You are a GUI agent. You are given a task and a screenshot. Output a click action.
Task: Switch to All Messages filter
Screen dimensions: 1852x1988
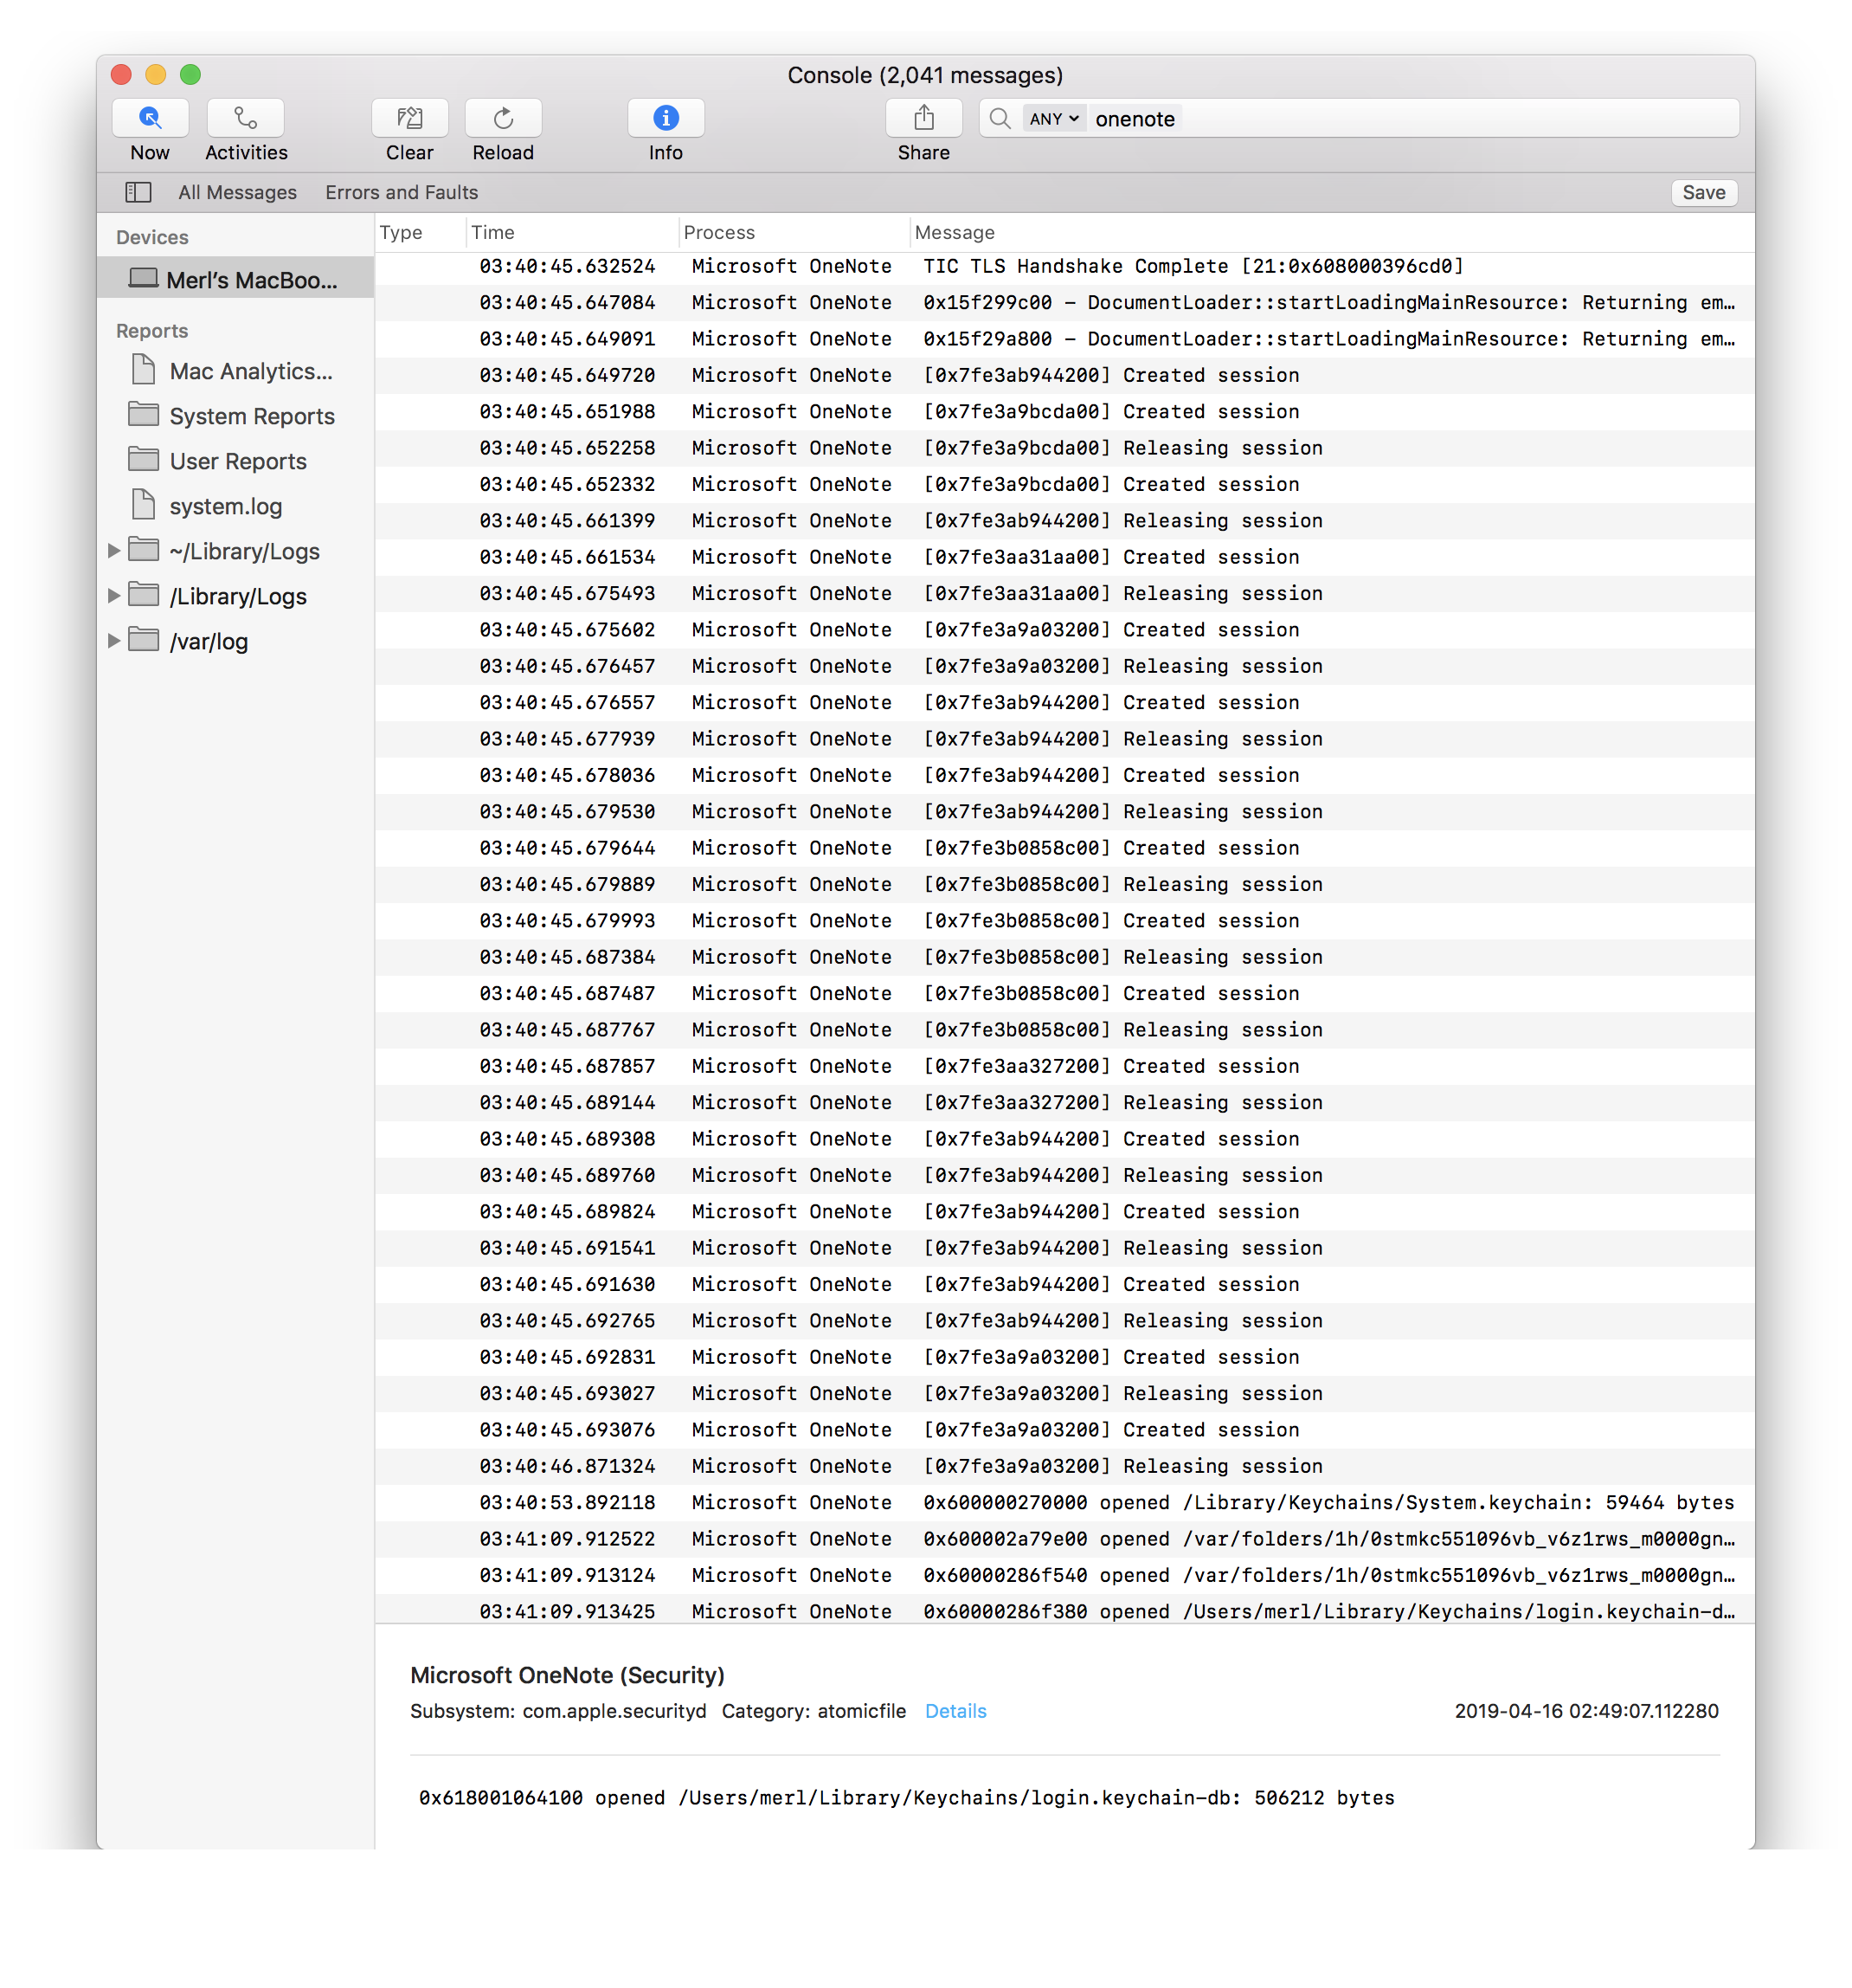point(237,192)
